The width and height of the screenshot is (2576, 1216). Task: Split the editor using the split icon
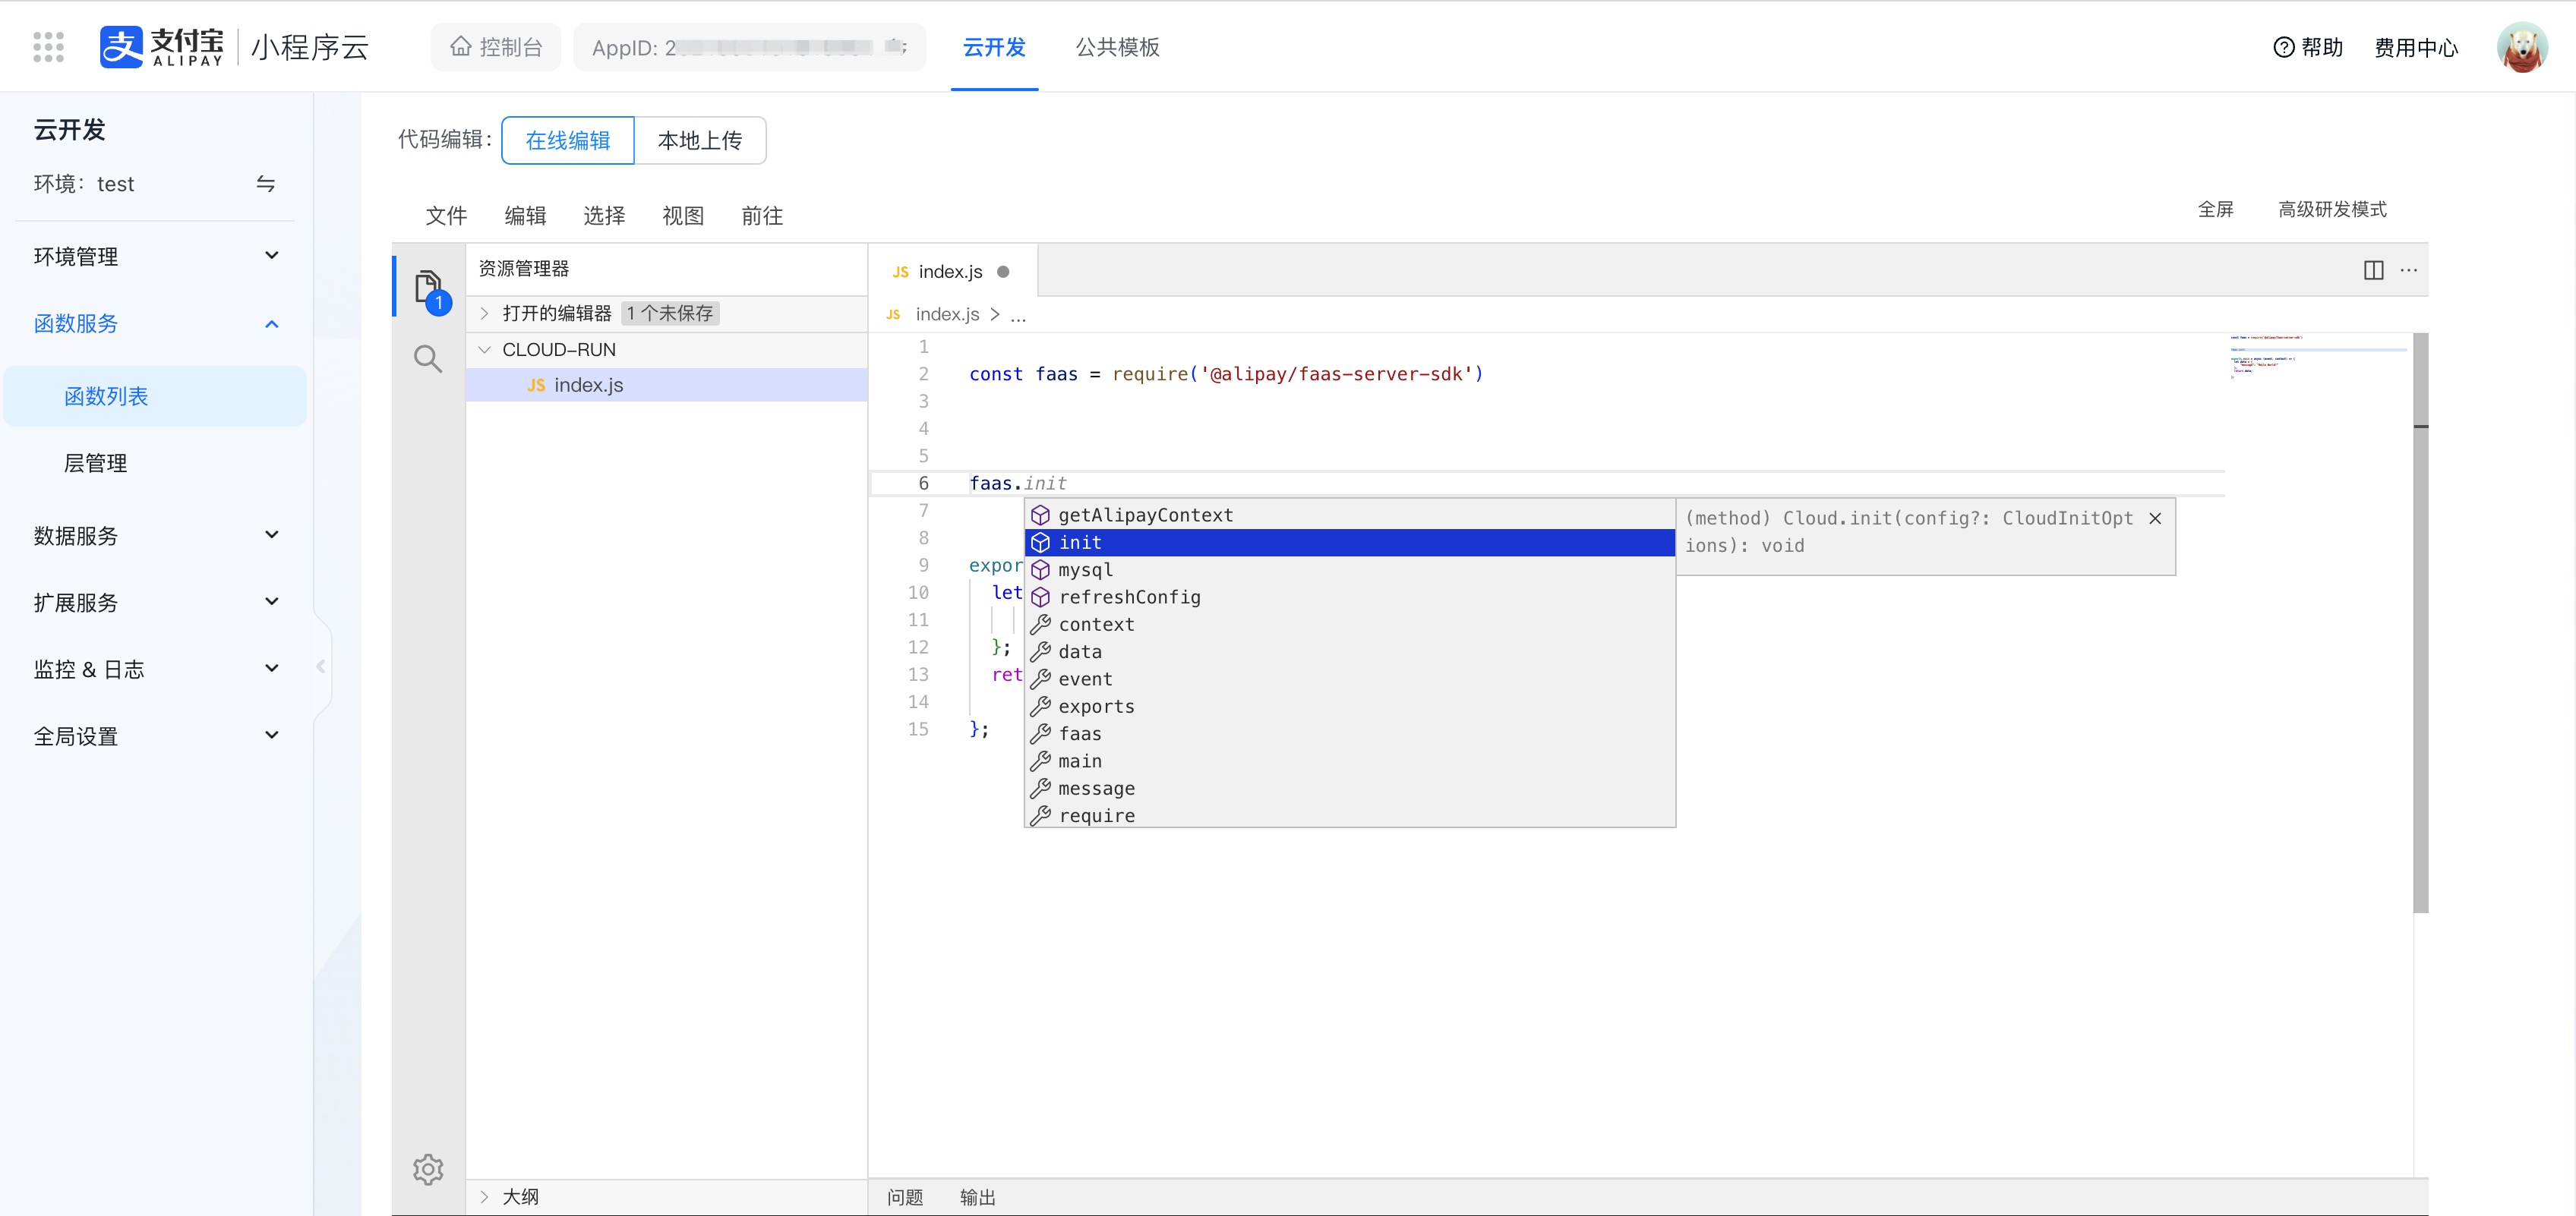pyautogui.click(x=2374, y=269)
